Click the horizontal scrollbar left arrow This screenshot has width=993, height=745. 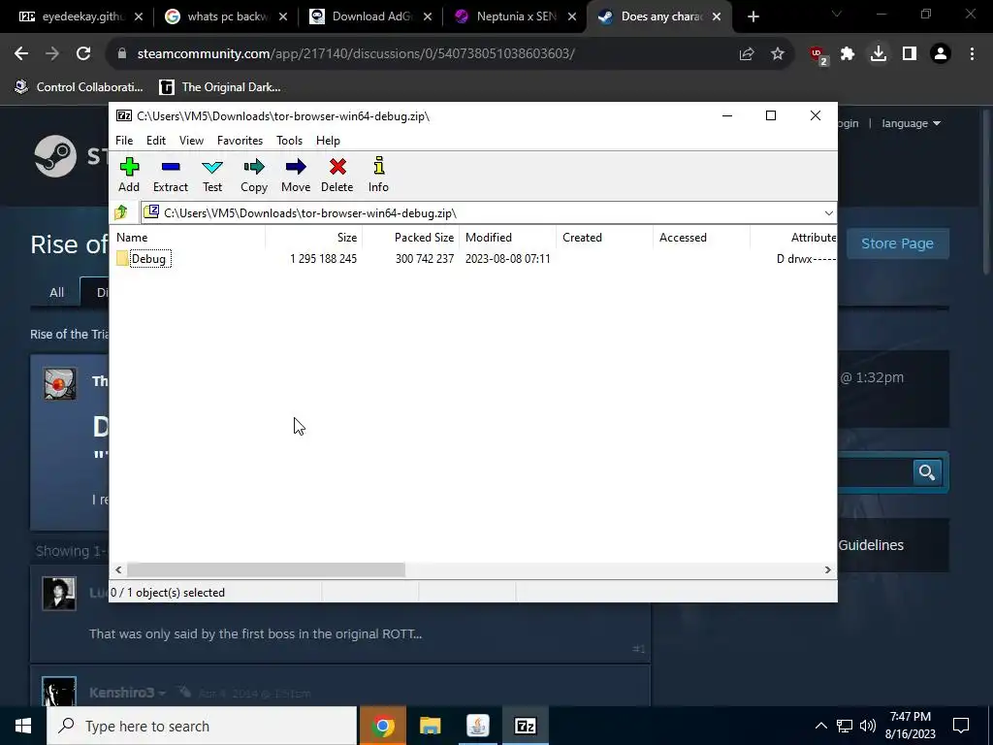point(118,569)
